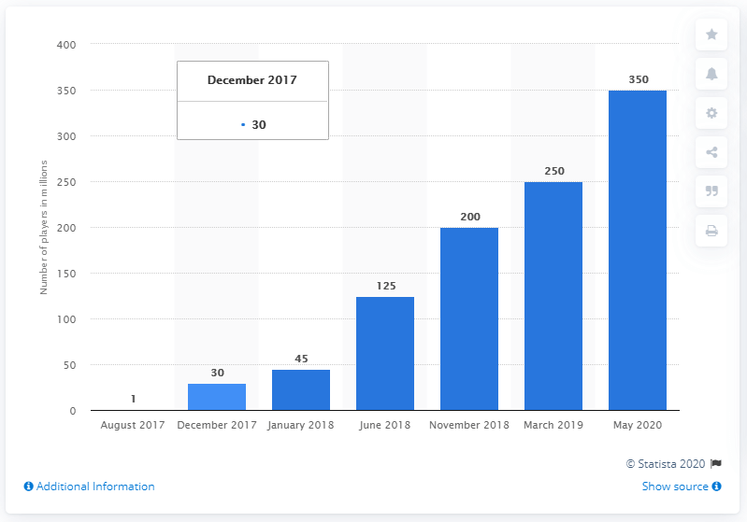Click the August 2017 axis label
The height and width of the screenshot is (522, 747).
tap(133, 425)
